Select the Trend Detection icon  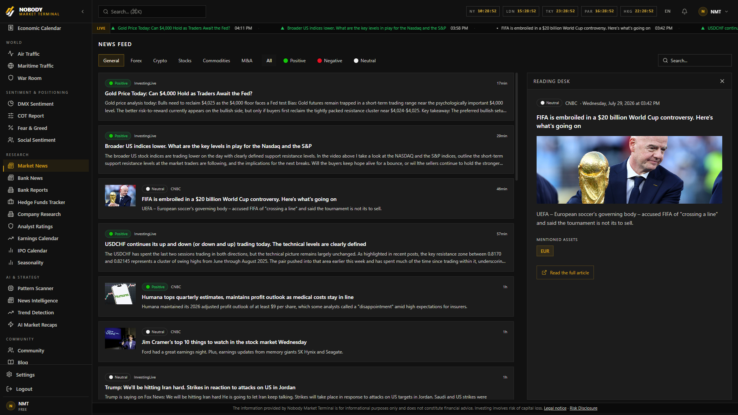(11, 312)
